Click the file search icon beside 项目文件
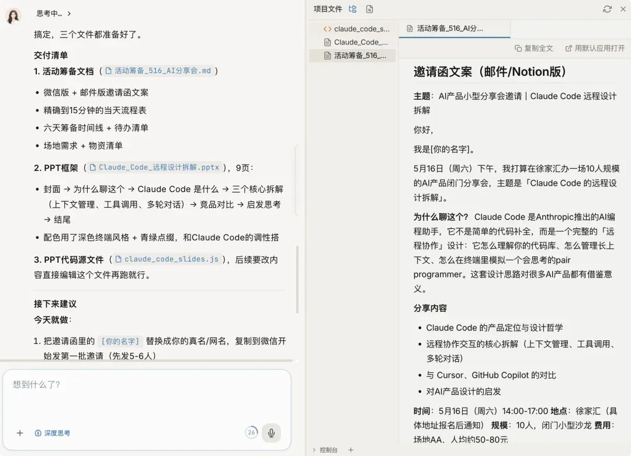This screenshot has height=456, width=631. [369, 9]
